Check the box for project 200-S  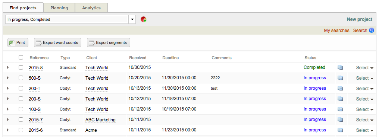coord(21,99)
